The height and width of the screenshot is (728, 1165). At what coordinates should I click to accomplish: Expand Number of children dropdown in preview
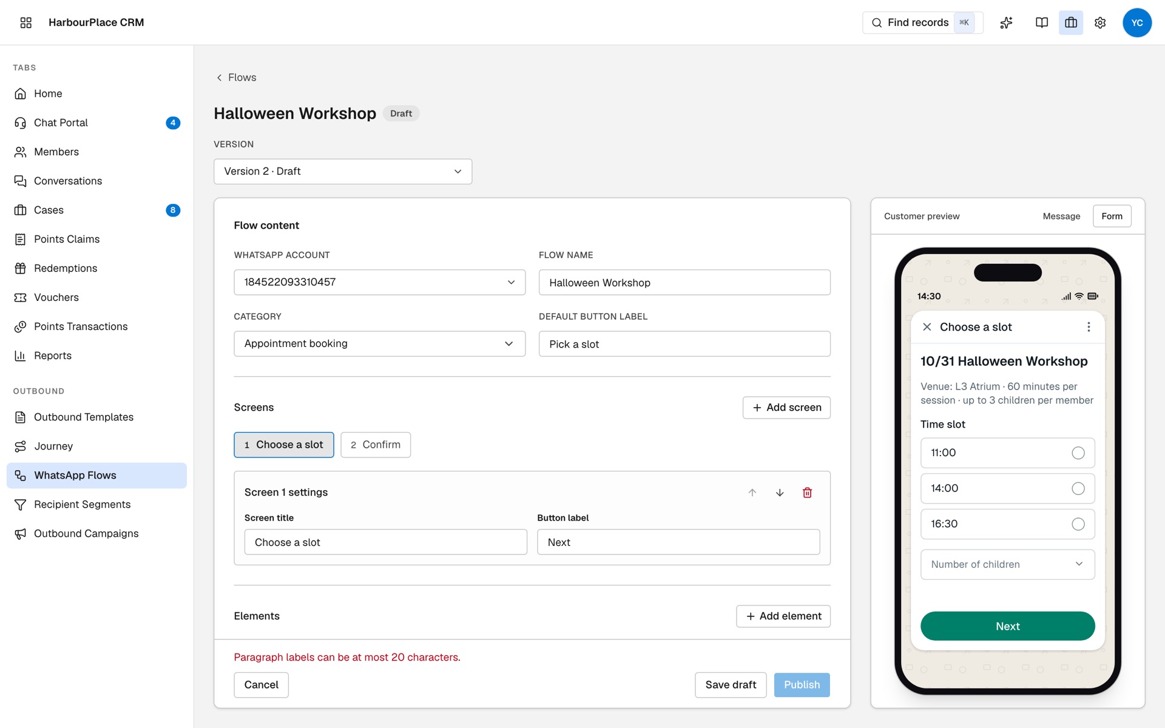click(1007, 564)
